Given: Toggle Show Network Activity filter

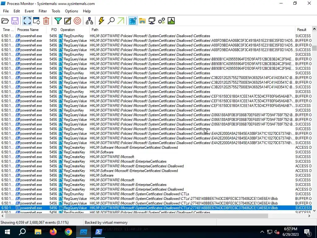Looking at the screenshot, I should (x=152, y=21).
